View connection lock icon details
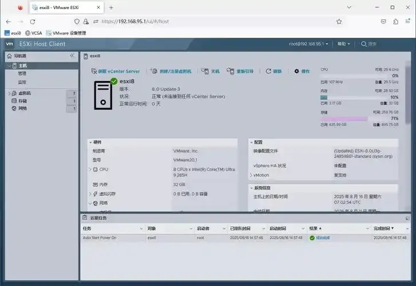416x286 pixels. point(86,22)
